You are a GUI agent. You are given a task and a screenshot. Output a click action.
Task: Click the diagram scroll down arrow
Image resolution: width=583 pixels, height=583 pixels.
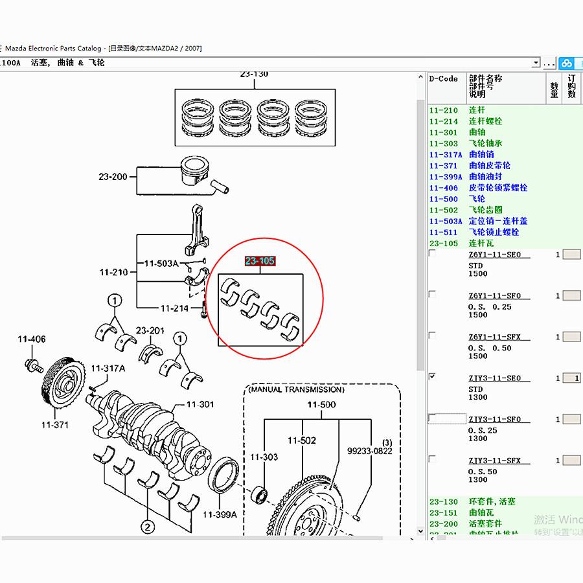420,531
